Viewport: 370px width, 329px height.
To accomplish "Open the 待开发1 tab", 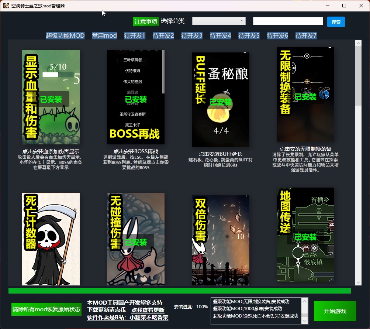I will (135, 35).
